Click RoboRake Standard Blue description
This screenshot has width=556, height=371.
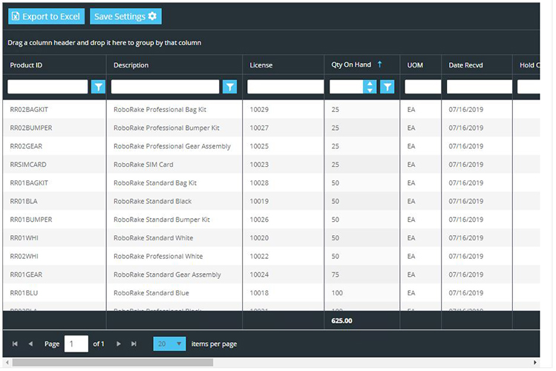click(x=151, y=293)
